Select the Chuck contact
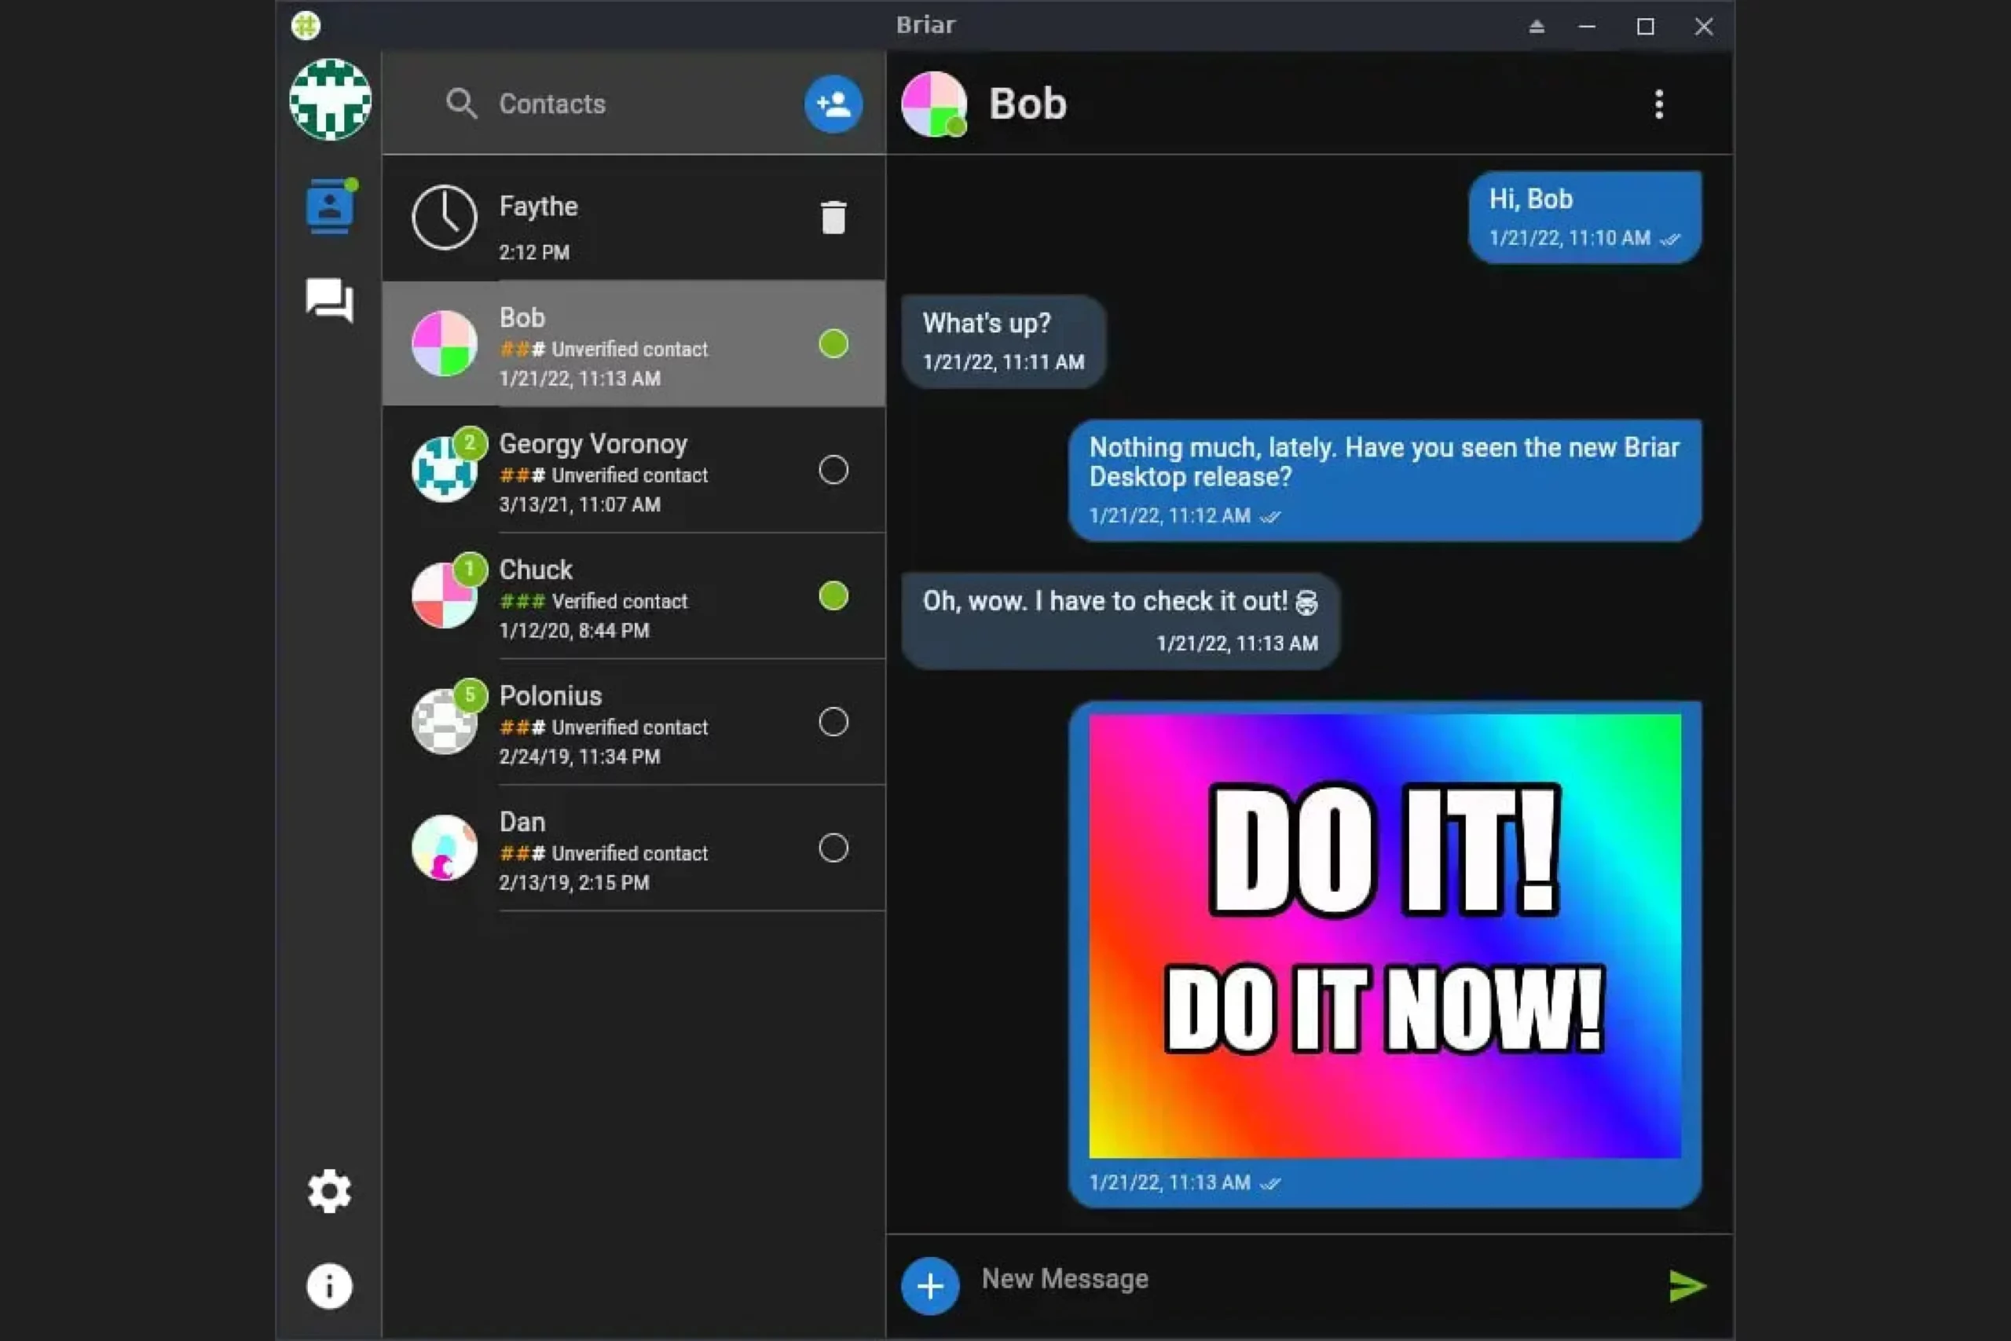Viewport: 2011px width, 1341px height. (x=632, y=597)
